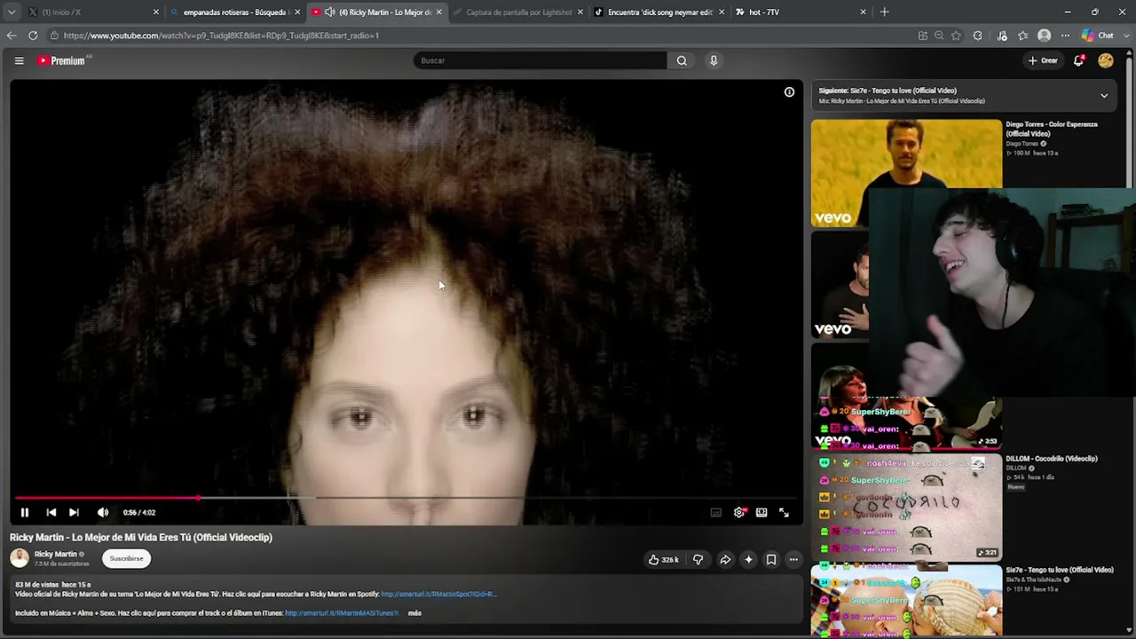Subscribe to Ricky Martin with Suscribirse
Screen dimensions: 1136x639
(x=126, y=558)
